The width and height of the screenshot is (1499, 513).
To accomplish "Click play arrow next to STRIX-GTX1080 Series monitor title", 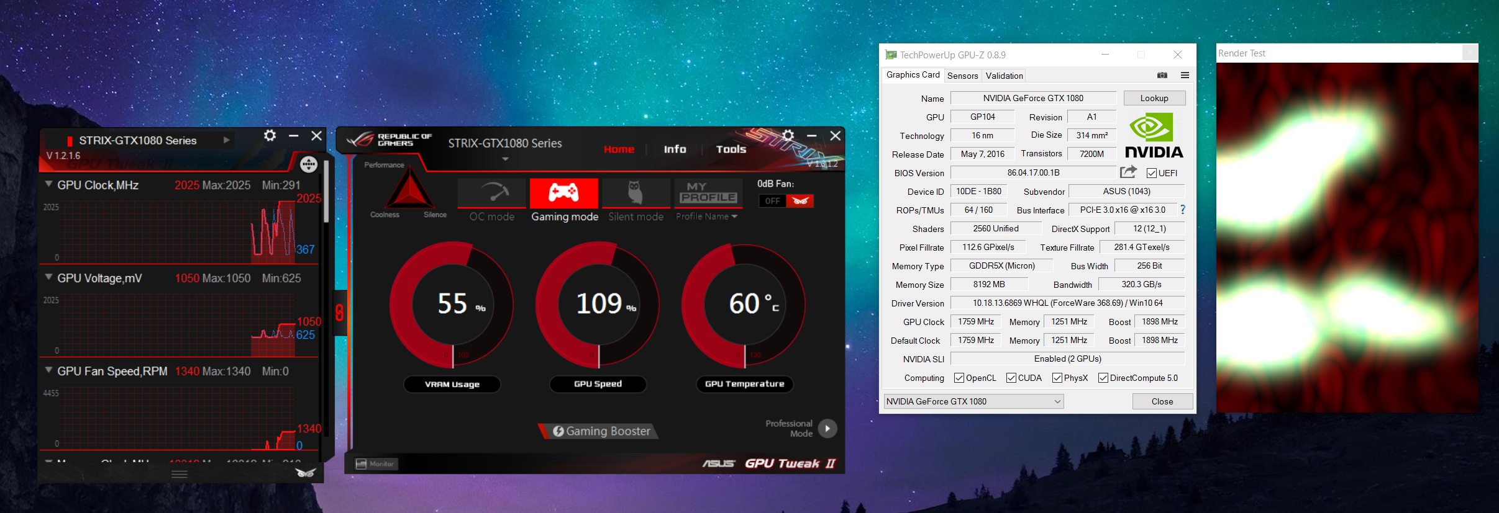I will [227, 140].
